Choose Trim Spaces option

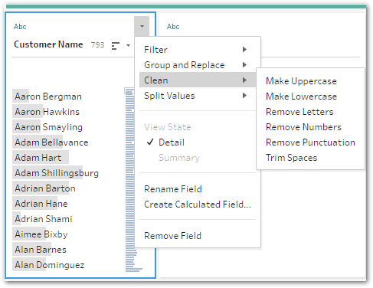(x=291, y=158)
